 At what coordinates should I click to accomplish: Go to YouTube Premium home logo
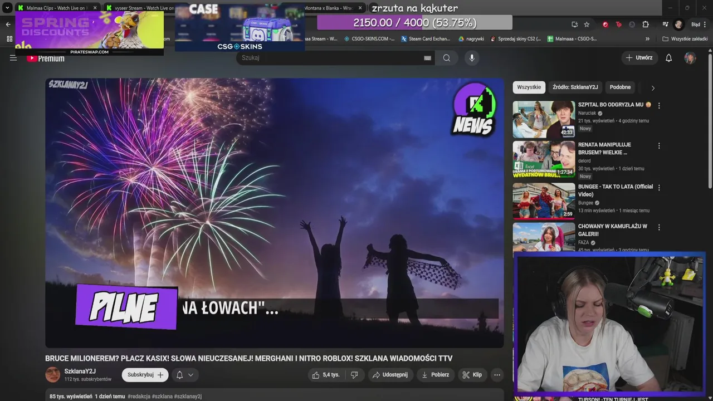click(x=46, y=58)
